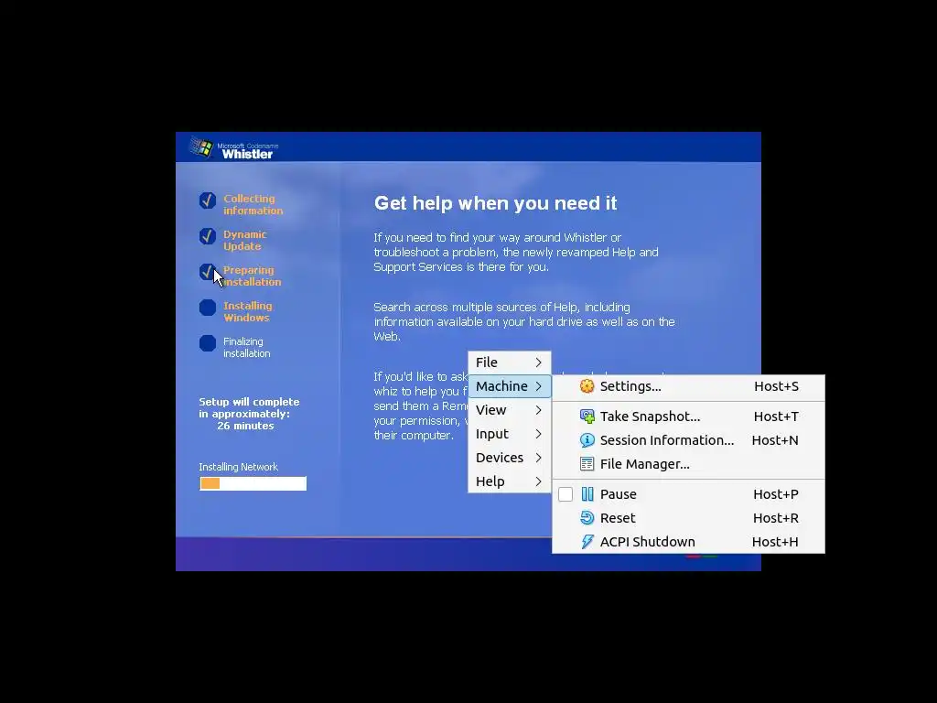Open Session Information... entry
This screenshot has height=703, width=937.
(x=688, y=440)
